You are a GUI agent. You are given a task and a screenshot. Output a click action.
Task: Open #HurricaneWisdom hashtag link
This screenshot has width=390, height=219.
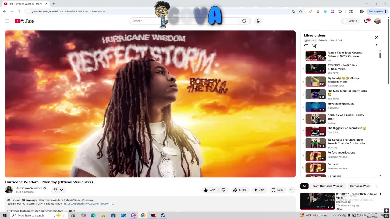(51, 200)
